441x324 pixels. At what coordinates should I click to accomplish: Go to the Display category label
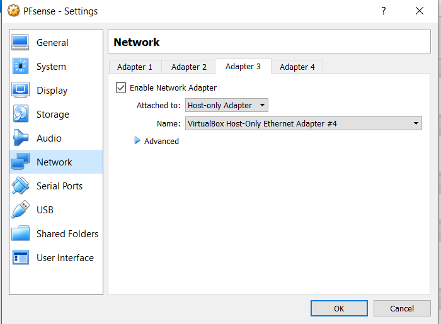pyautogui.click(x=52, y=91)
